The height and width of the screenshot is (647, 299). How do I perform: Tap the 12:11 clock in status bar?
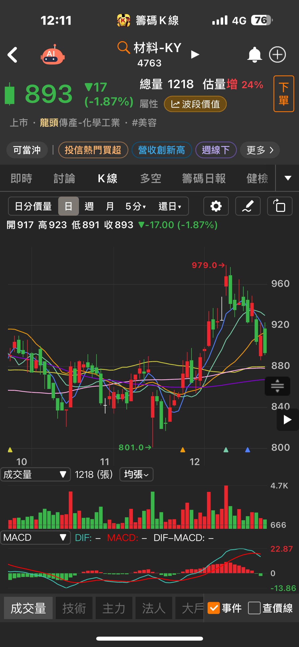click(x=56, y=20)
